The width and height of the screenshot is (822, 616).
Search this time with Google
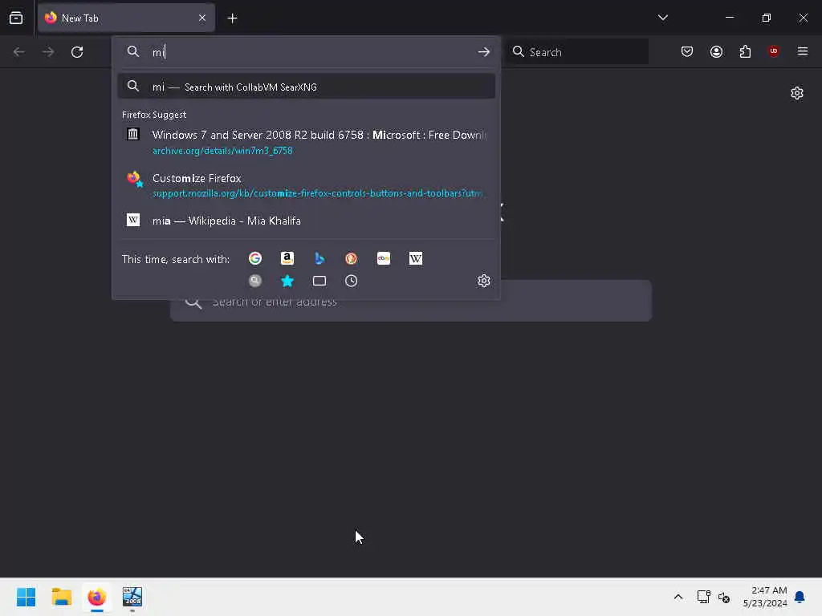(x=254, y=258)
